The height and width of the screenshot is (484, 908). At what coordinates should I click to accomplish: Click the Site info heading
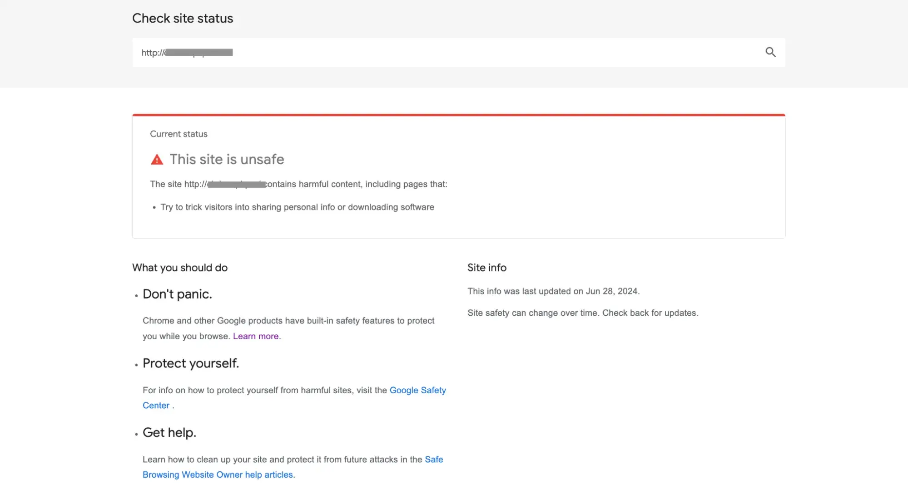click(x=486, y=268)
